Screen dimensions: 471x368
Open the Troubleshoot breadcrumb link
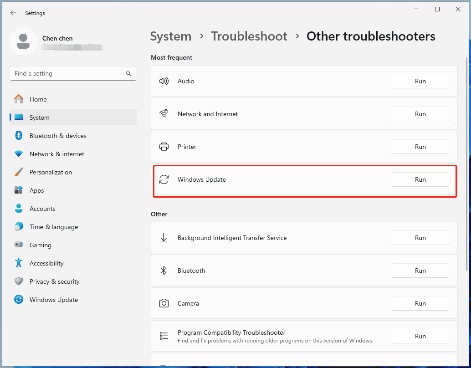[249, 36]
